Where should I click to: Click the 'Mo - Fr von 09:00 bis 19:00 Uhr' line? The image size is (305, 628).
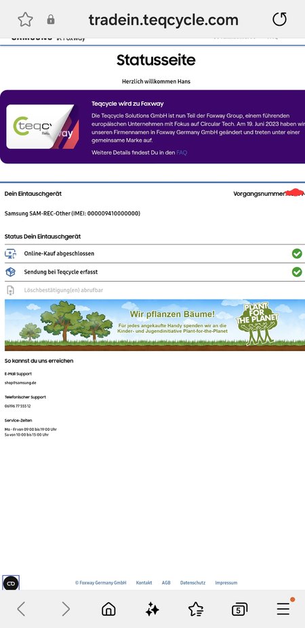point(31,430)
